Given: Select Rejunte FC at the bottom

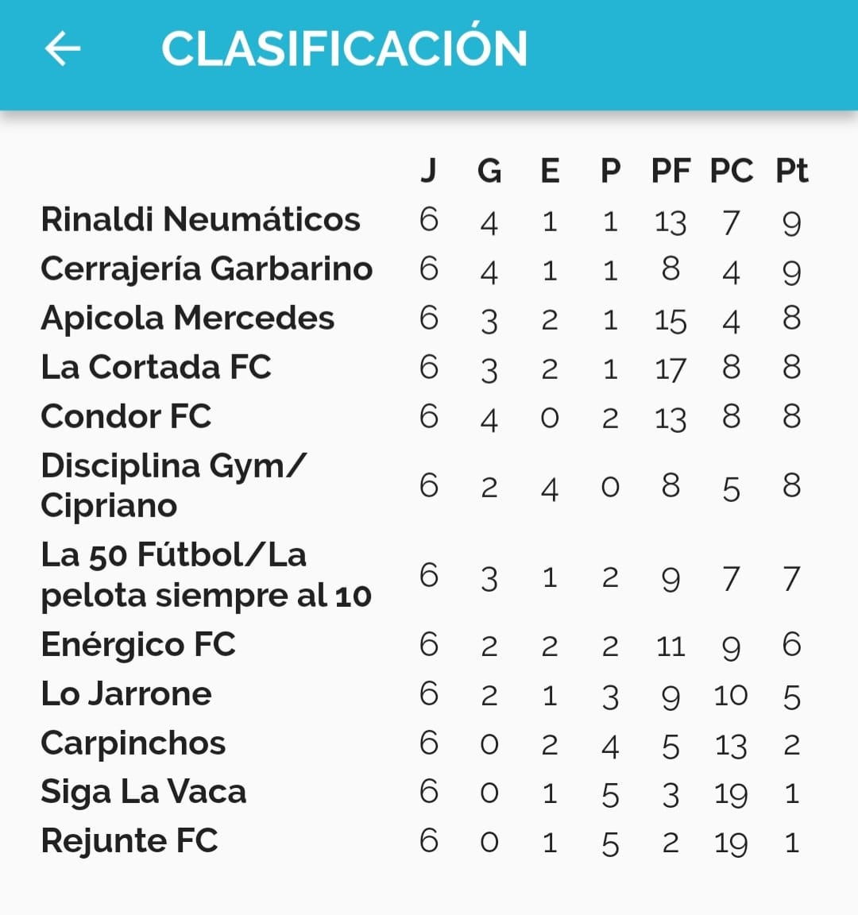Looking at the screenshot, I should coord(129,841).
